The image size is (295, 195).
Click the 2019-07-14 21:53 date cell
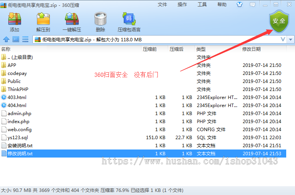pos(262,154)
